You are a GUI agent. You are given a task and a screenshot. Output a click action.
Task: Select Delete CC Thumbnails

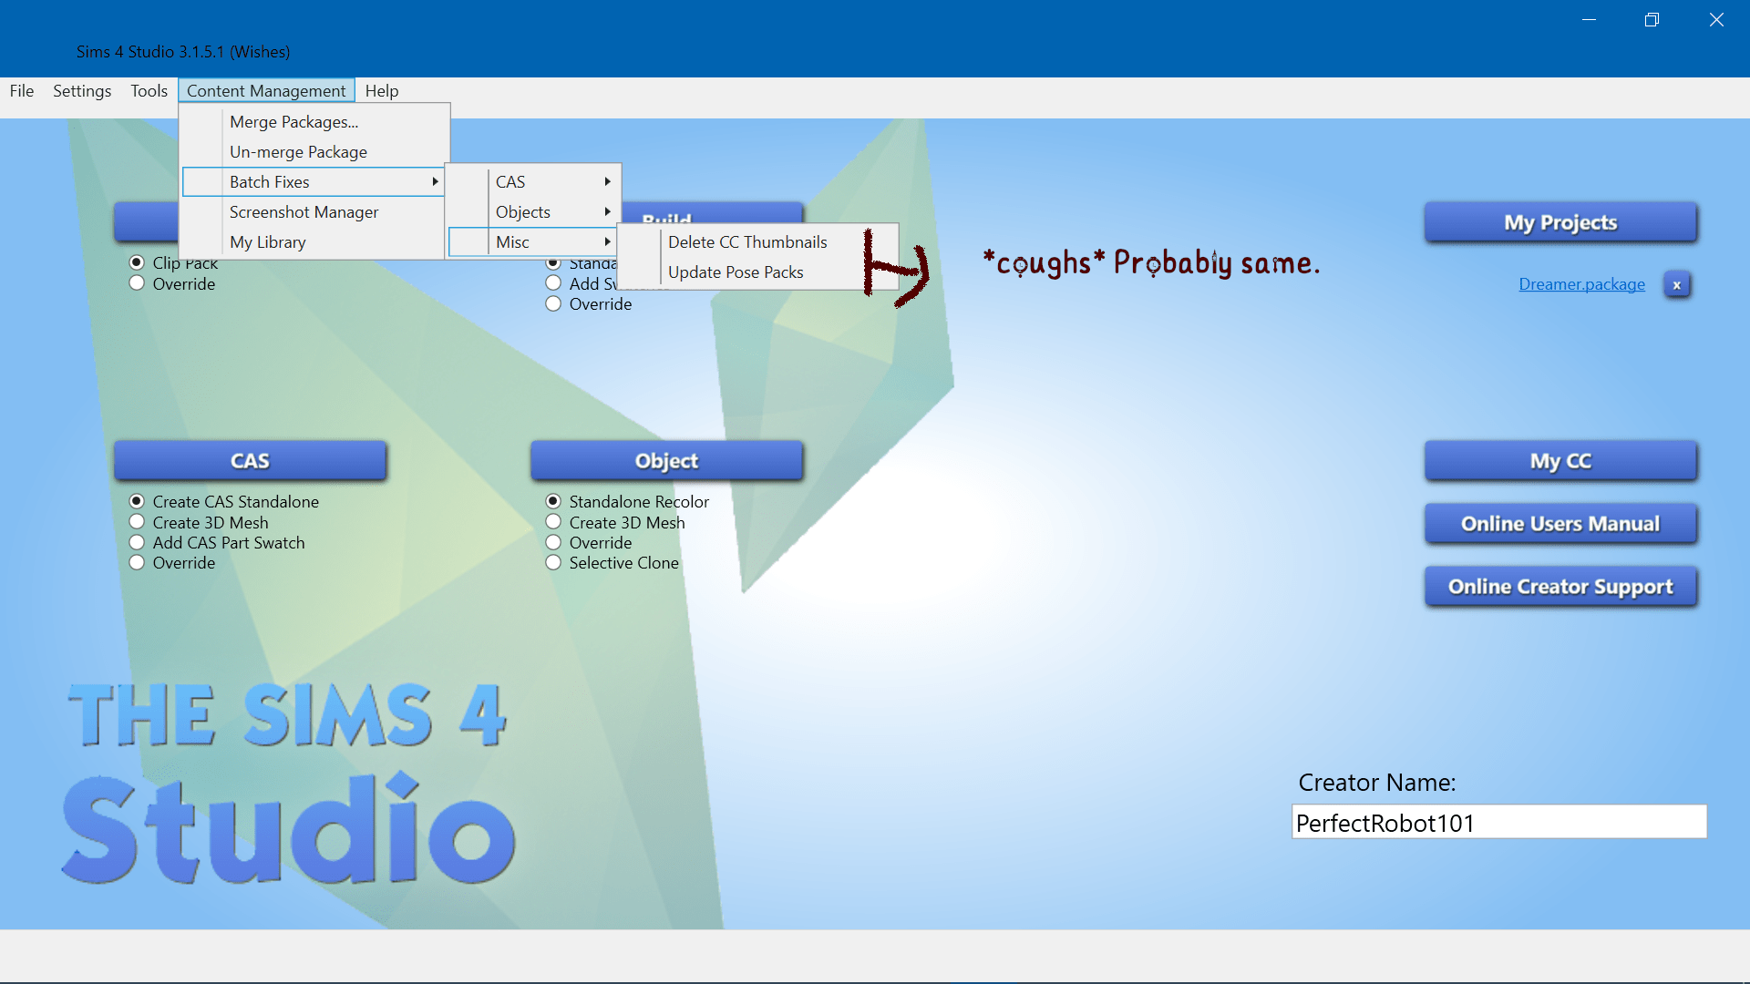coord(747,241)
